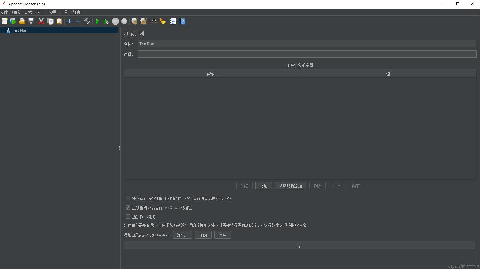Enable 独立运行每个线程组 checkbox
The image size is (480, 269).
[x=128, y=198]
